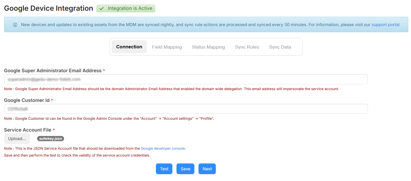Click the note about domain wide delegation
Image resolution: width=411 pixels, height=181 pixels.
[x=172, y=89]
